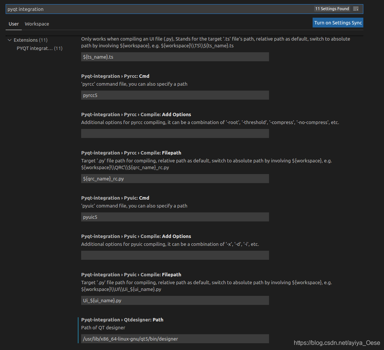Screen dimensions: 384x350
Task: Click the '11 Settings Found' badge
Action: [x=332, y=9]
